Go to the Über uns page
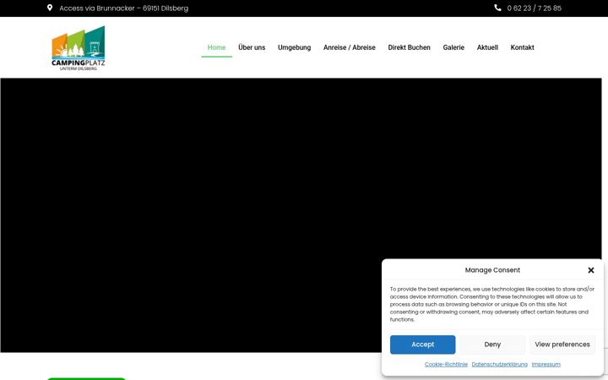The width and height of the screenshot is (608, 380). click(252, 47)
